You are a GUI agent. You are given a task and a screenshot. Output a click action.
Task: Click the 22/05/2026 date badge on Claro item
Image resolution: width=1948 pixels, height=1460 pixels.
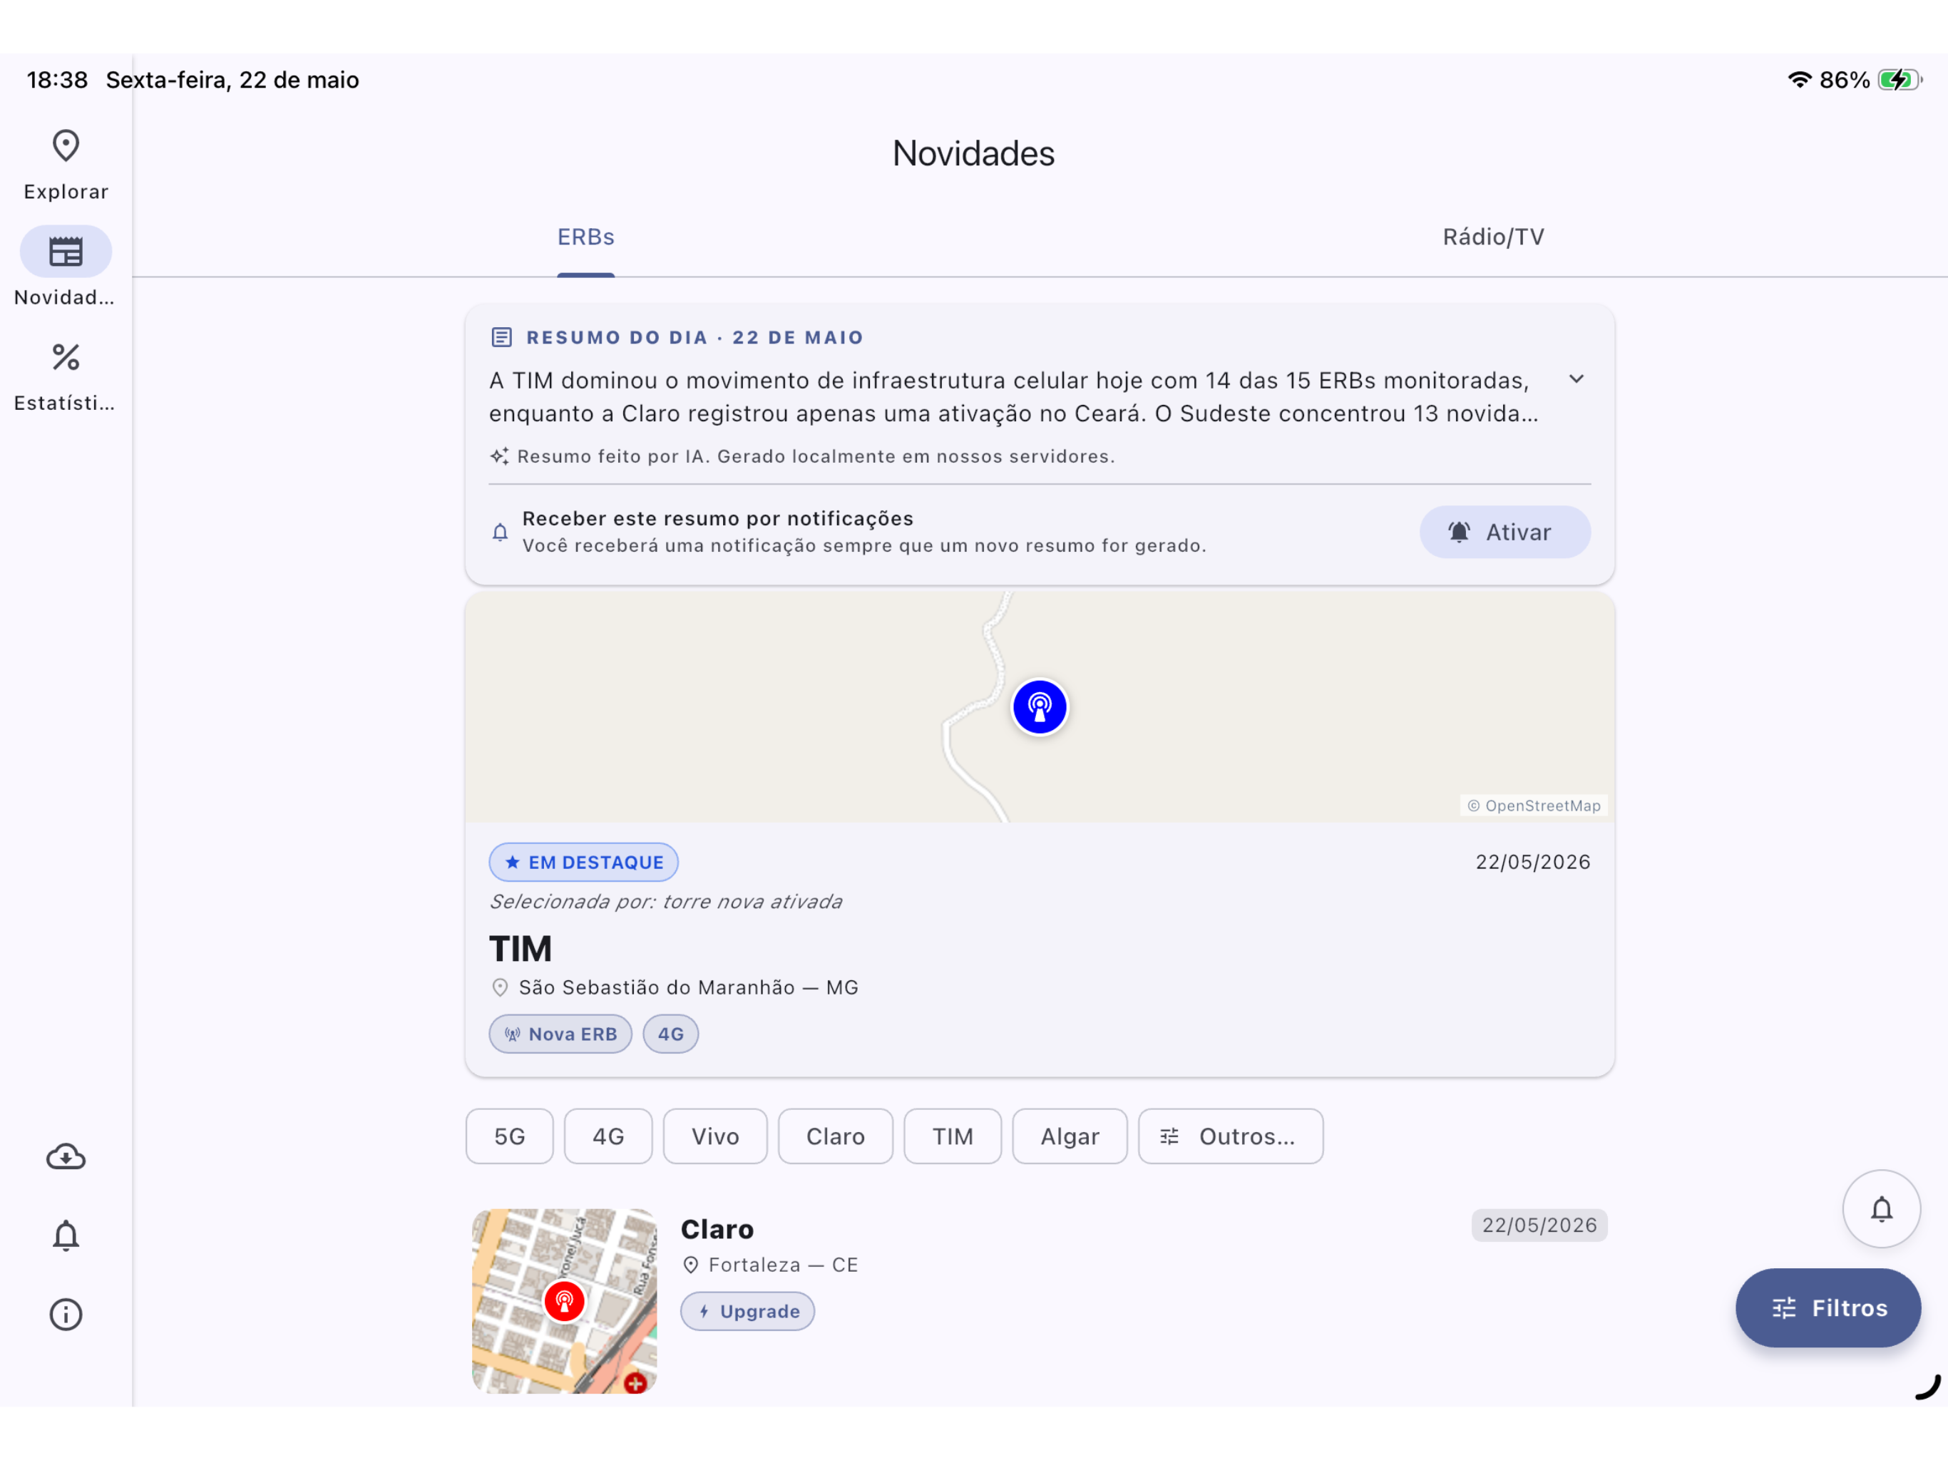[x=1539, y=1225]
